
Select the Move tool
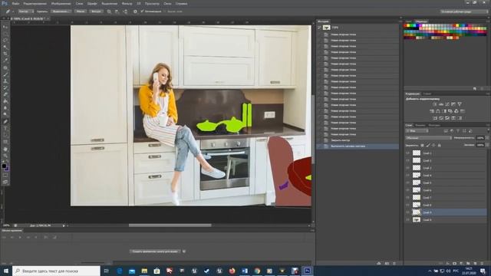coord(5,27)
